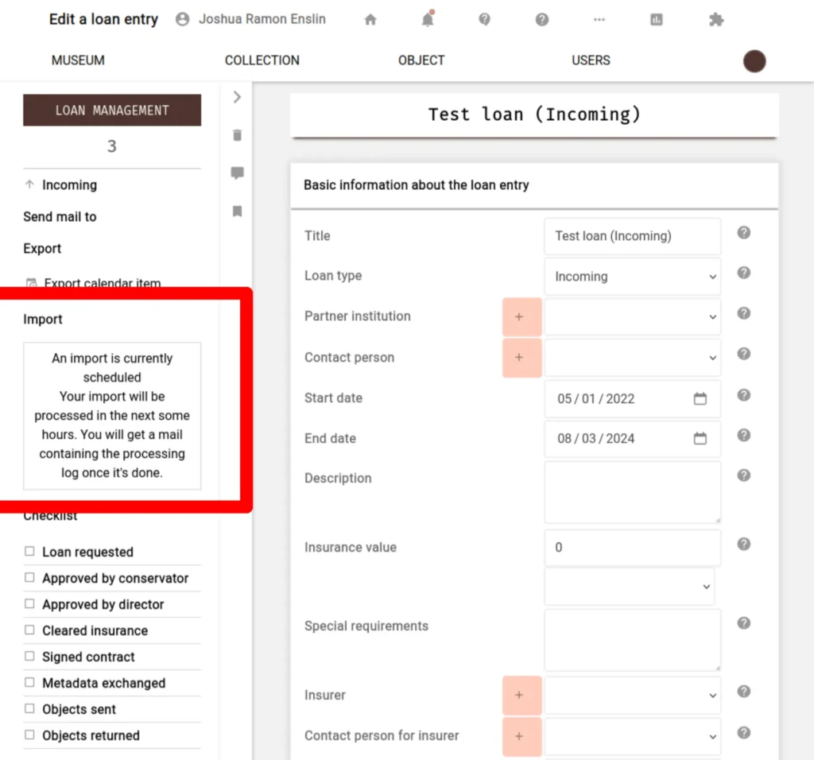Click help icon next to Start date
This screenshot has width=814, height=760.
[x=744, y=395]
